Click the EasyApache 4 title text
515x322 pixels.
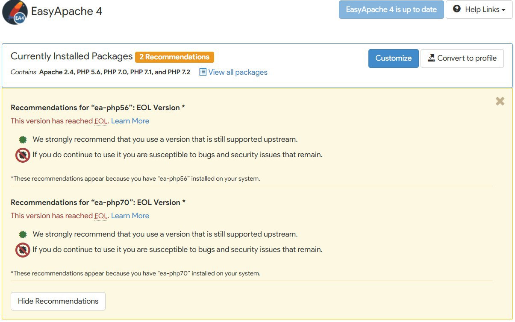pos(67,11)
